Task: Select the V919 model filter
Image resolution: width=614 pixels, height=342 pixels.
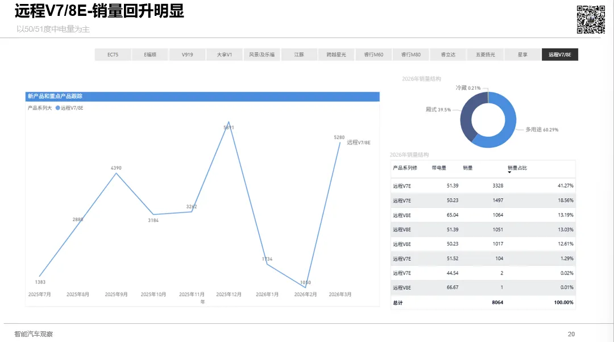Action: [x=187, y=54]
